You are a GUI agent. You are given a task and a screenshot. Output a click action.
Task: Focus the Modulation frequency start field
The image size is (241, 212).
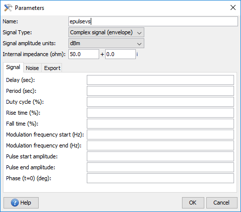click(160, 135)
